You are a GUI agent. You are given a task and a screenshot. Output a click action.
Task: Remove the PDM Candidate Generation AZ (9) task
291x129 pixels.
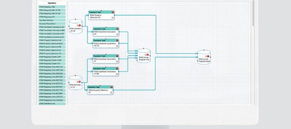[117, 40]
